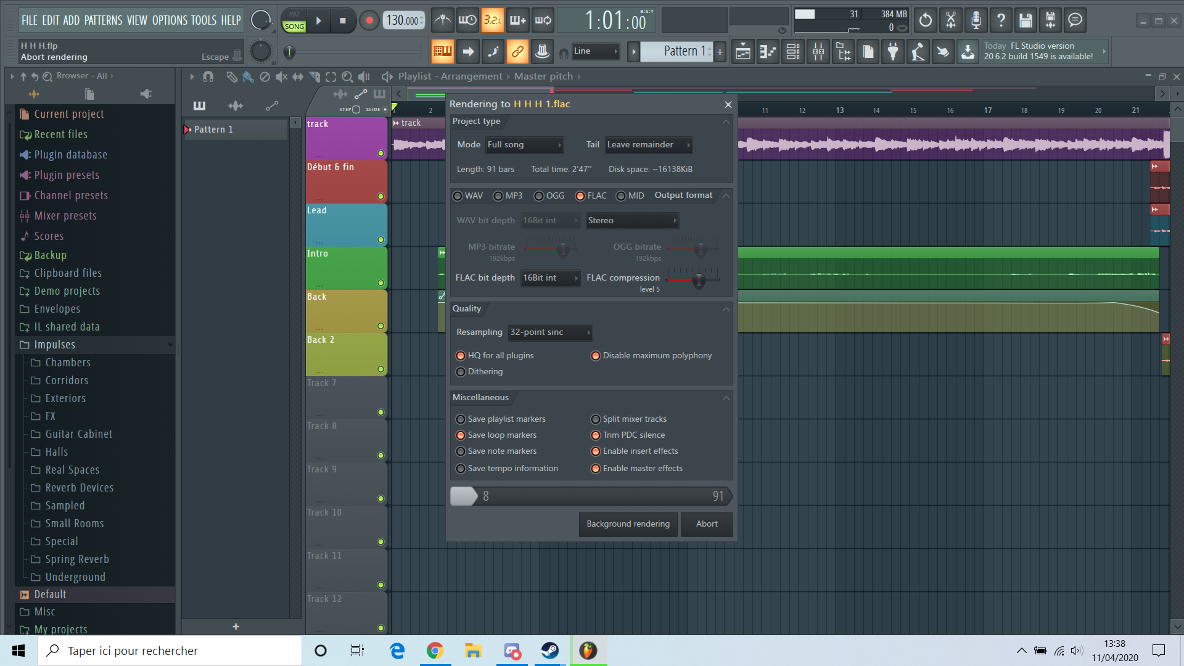Enable the Dithering option
Viewport: 1184px width, 666px height.
coord(461,372)
